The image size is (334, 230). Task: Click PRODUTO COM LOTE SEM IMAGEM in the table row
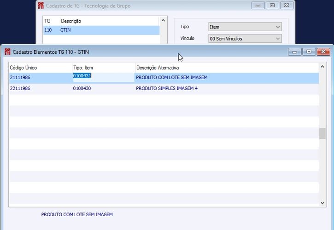[172, 77]
